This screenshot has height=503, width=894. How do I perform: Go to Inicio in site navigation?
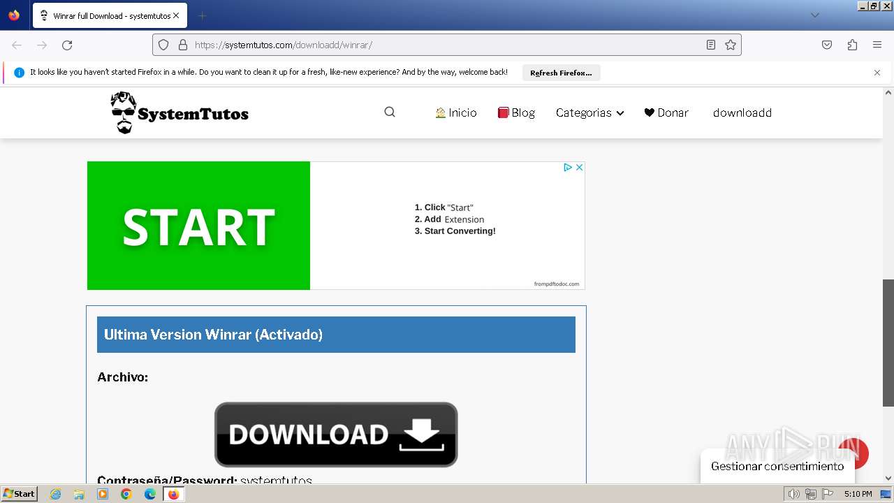pyautogui.click(x=456, y=112)
